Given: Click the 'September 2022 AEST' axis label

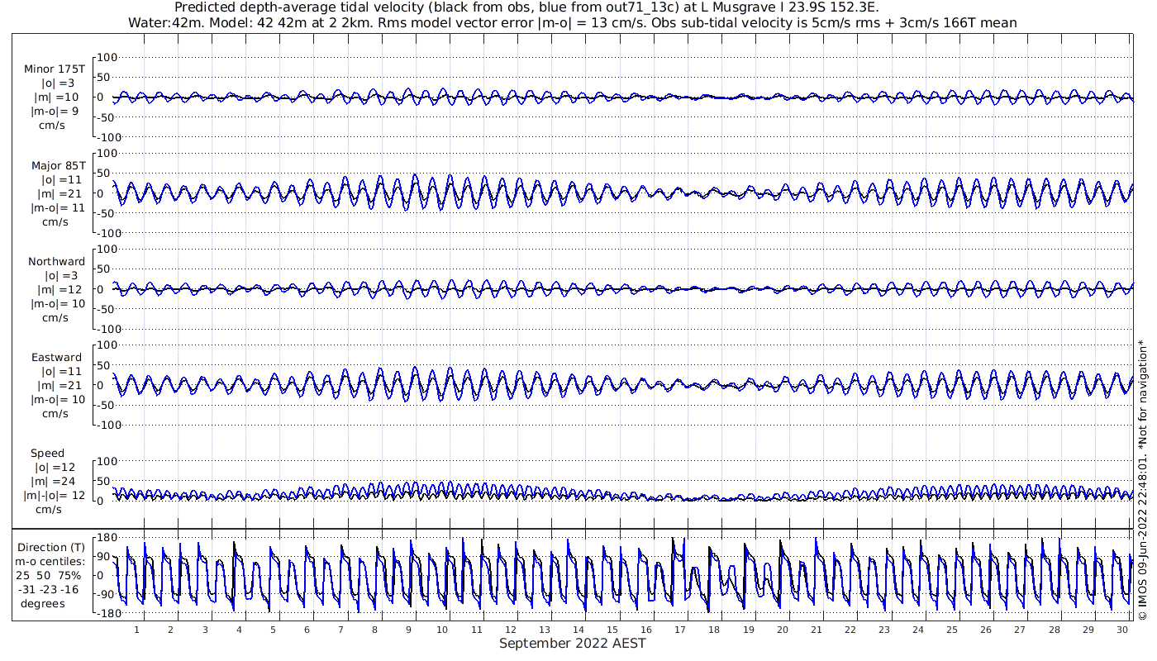Looking at the screenshot, I should tap(572, 644).
